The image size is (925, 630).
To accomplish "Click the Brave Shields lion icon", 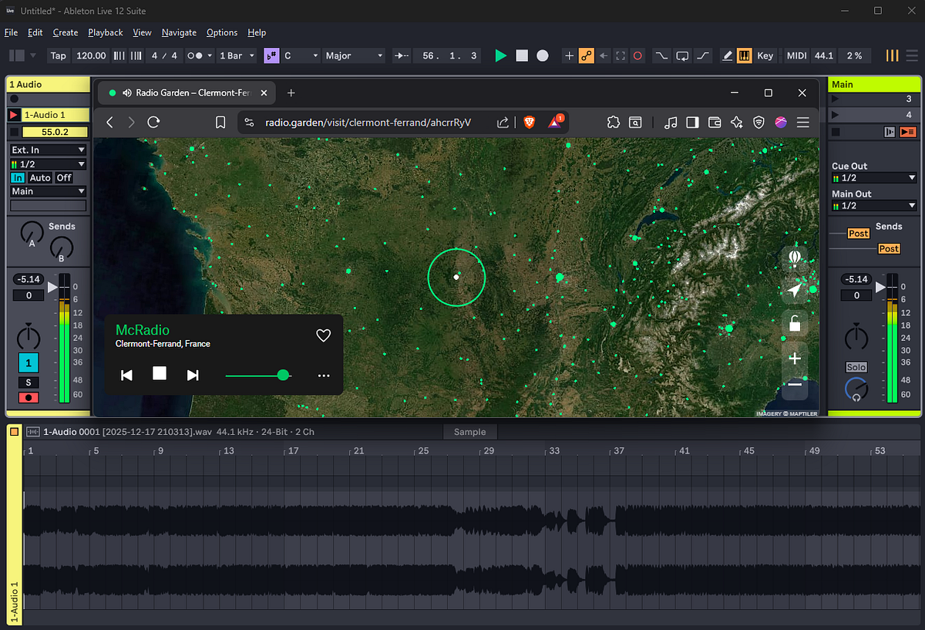I will [x=529, y=122].
